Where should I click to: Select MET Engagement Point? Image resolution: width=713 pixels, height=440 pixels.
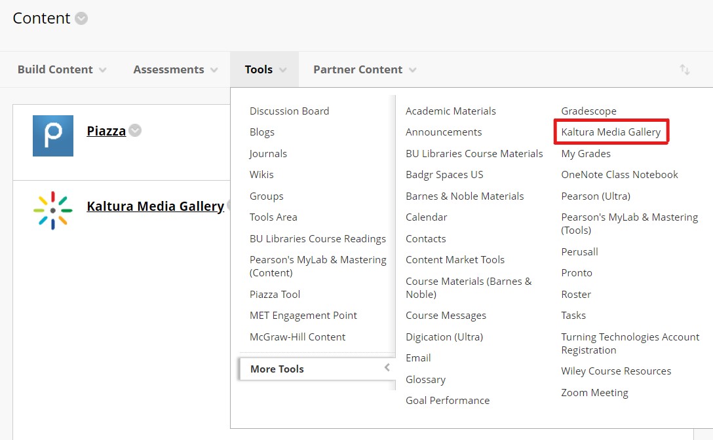(x=303, y=316)
